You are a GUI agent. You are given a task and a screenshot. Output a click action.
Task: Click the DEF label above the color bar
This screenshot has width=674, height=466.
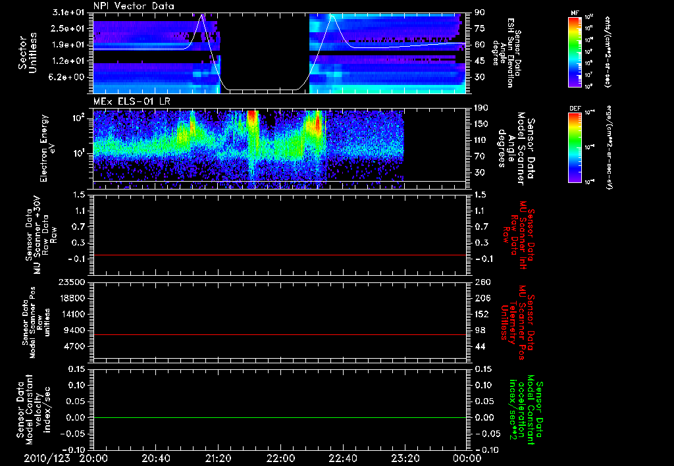click(575, 109)
